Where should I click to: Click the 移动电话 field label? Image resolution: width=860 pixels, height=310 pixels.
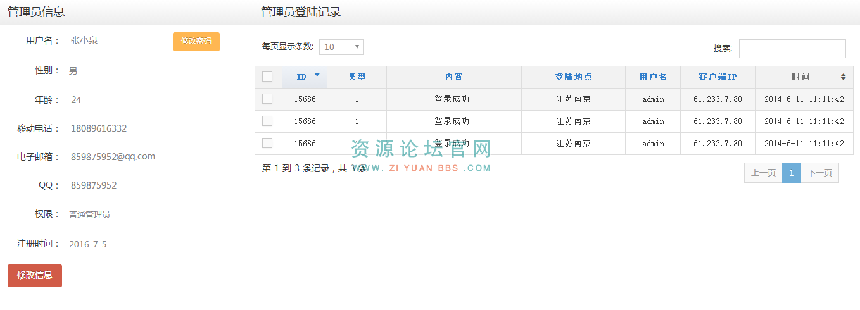click(x=38, y=128)
